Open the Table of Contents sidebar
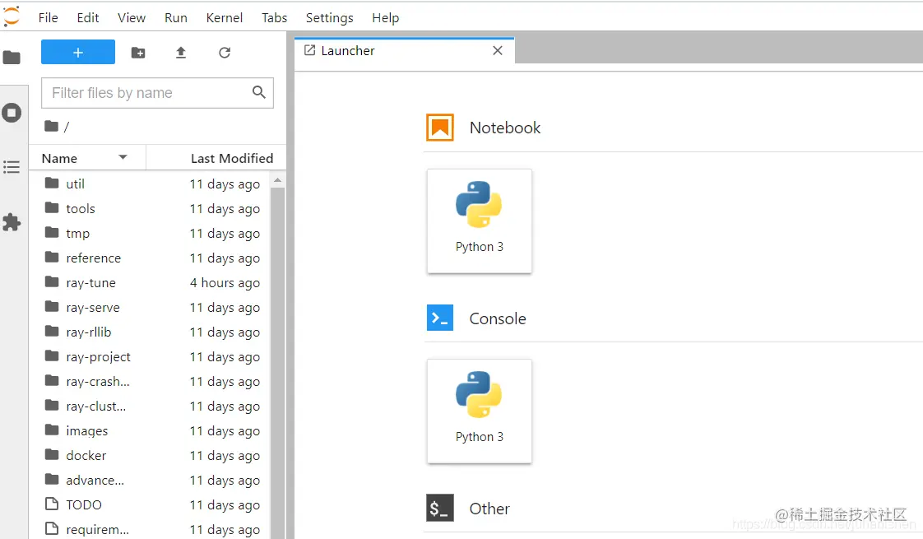 12,167
